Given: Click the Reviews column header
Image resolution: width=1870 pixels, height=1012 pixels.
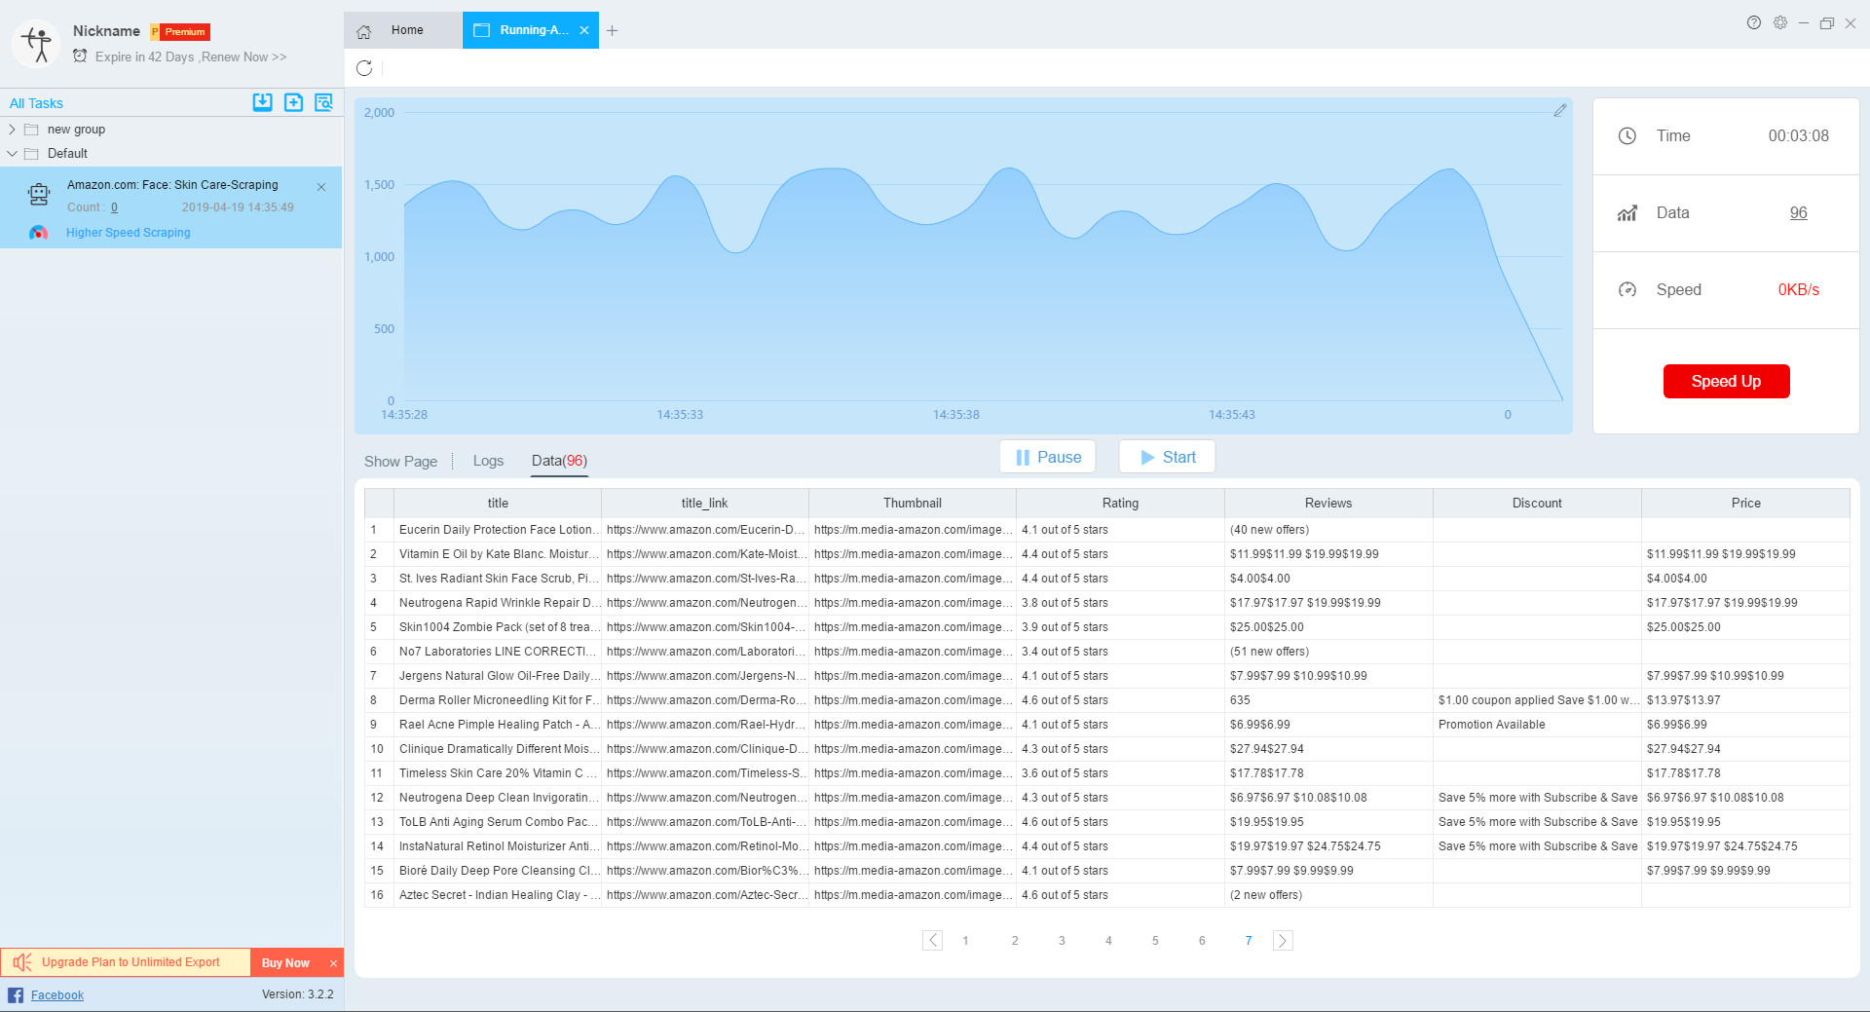Looking at the screenshot, I should 1328,504.
